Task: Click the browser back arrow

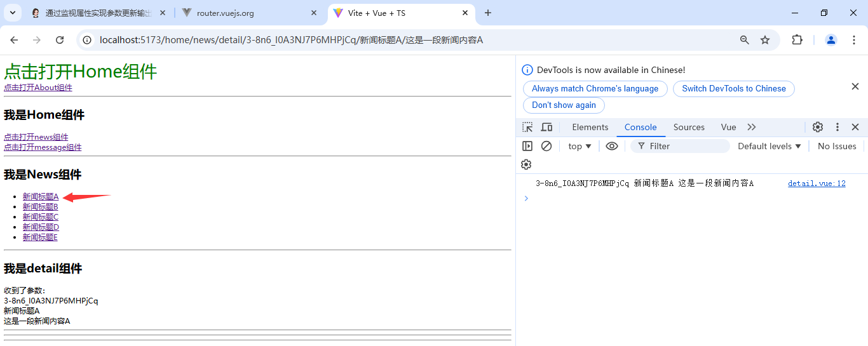Action: (x=14, y=40)
